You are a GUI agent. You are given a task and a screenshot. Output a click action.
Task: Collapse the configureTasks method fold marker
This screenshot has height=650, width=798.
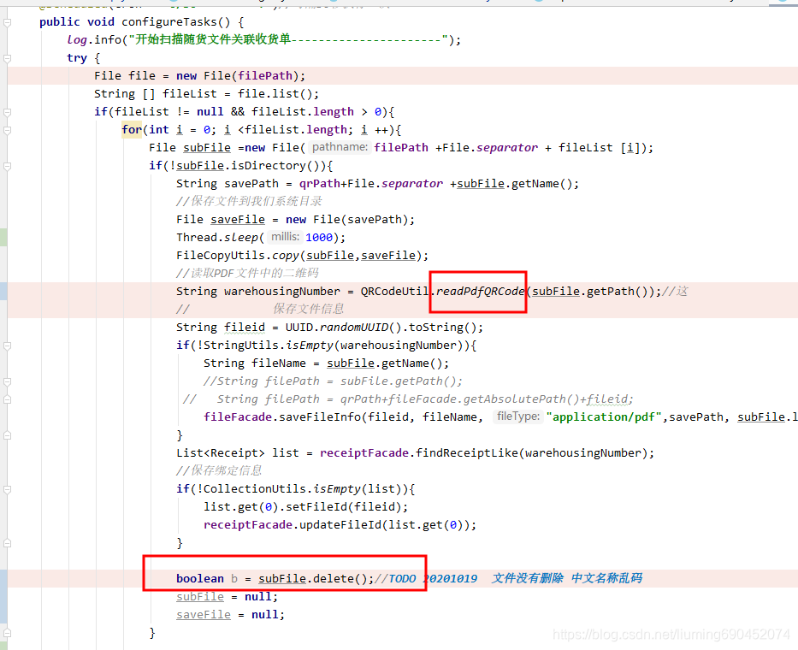tap(7, 21)
